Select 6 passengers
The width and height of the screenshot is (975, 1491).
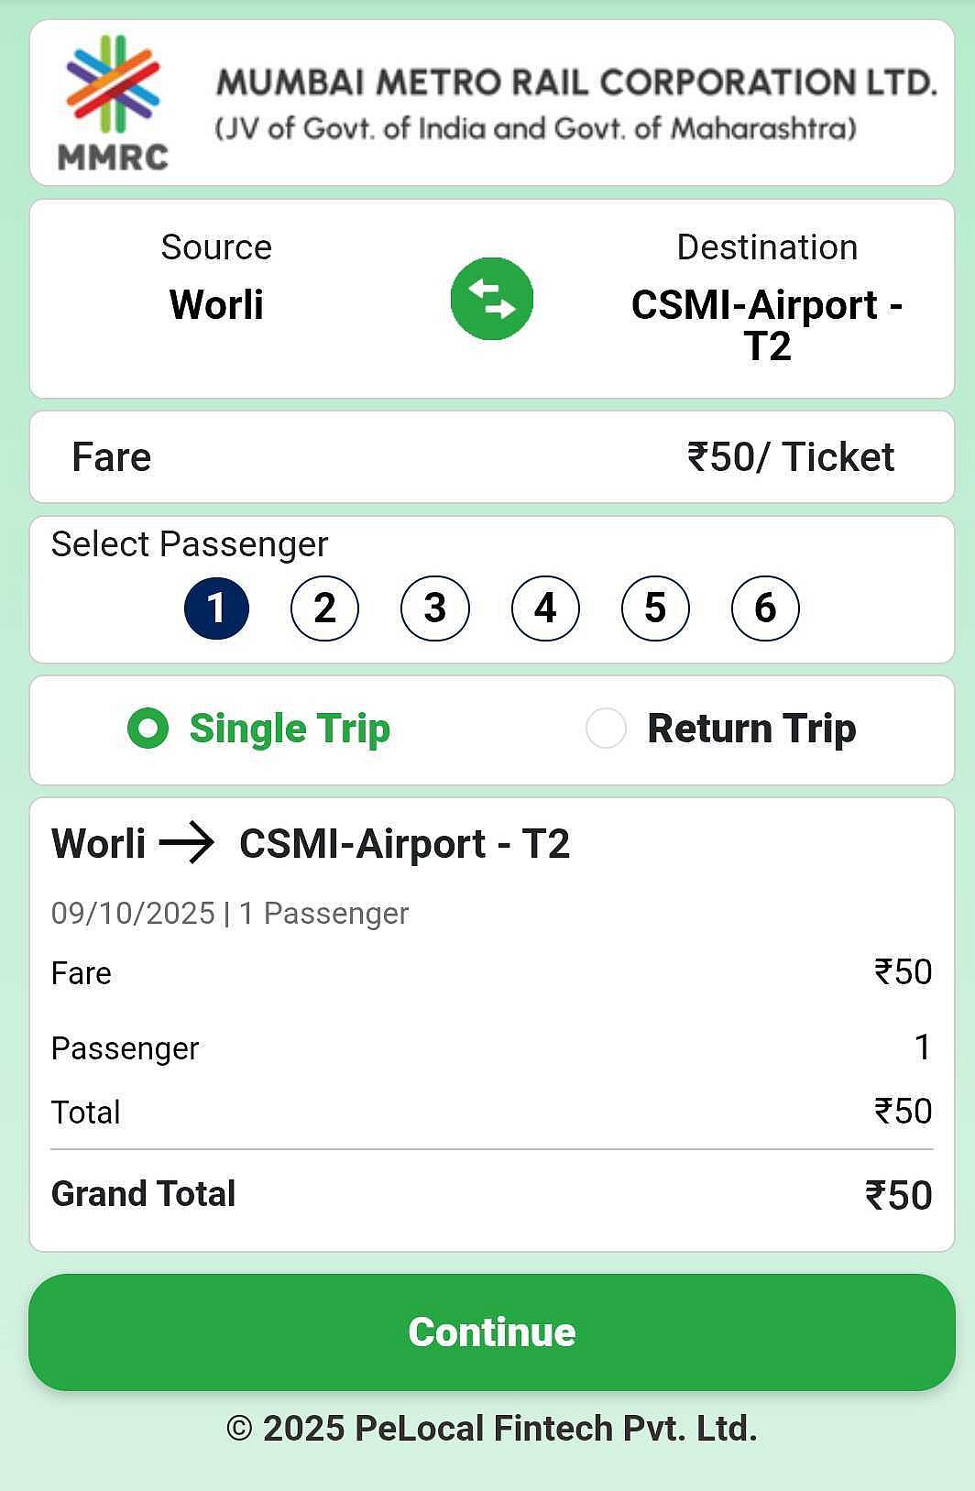tap(765, 608)
